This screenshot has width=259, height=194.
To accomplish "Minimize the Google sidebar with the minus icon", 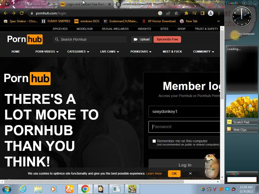I will click(x=255, y=3).
